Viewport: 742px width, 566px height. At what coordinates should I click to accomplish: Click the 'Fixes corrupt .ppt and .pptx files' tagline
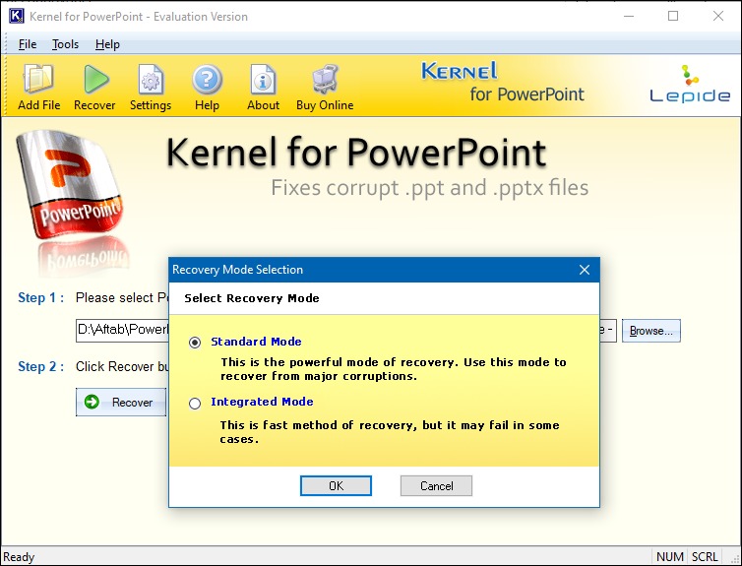430,188
